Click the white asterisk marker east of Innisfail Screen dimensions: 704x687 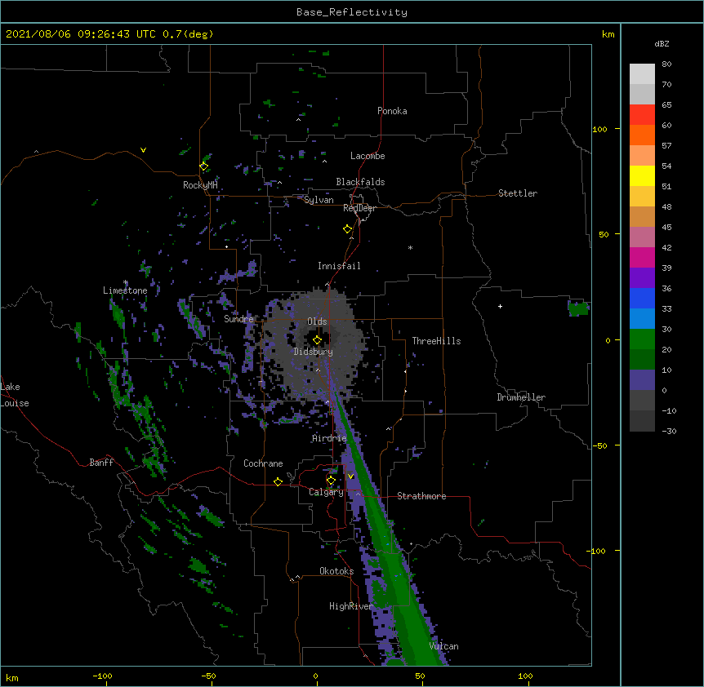pyautogui.click(x=410, y=247)
